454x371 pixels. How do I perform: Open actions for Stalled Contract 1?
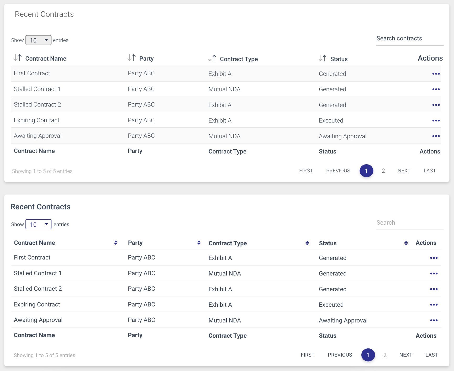(436, 89)
